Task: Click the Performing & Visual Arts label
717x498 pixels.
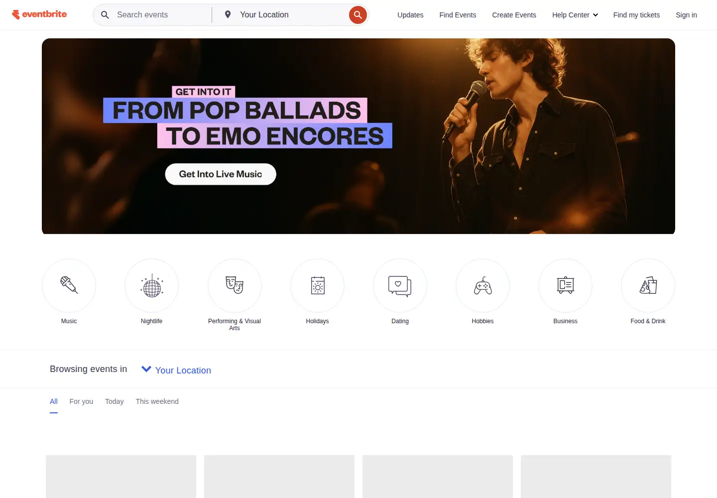Action: point(235,325)
